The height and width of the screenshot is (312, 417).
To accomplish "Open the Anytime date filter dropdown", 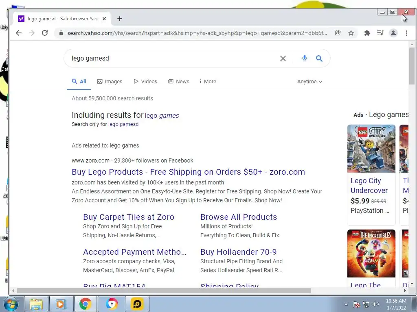I will coord(309,81).
